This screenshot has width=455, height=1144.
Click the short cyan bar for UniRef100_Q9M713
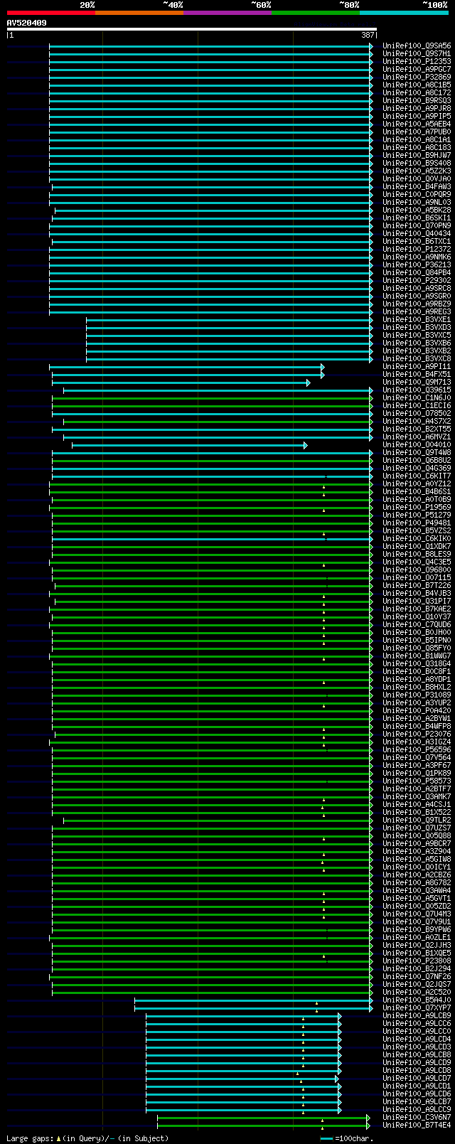pos(181,383)
